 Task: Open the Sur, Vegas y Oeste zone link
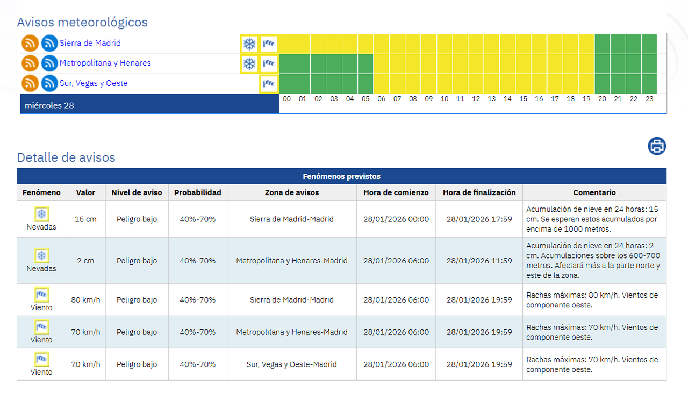click(94, 83)
